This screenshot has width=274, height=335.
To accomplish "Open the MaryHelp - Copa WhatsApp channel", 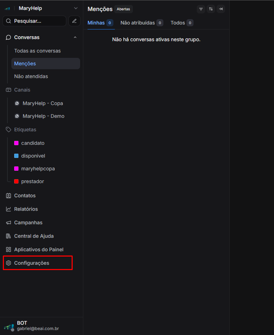I will (43, 103).
